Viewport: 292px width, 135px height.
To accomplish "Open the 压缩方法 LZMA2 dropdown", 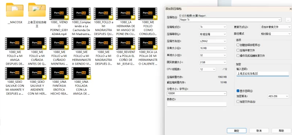I will point(213,41).
